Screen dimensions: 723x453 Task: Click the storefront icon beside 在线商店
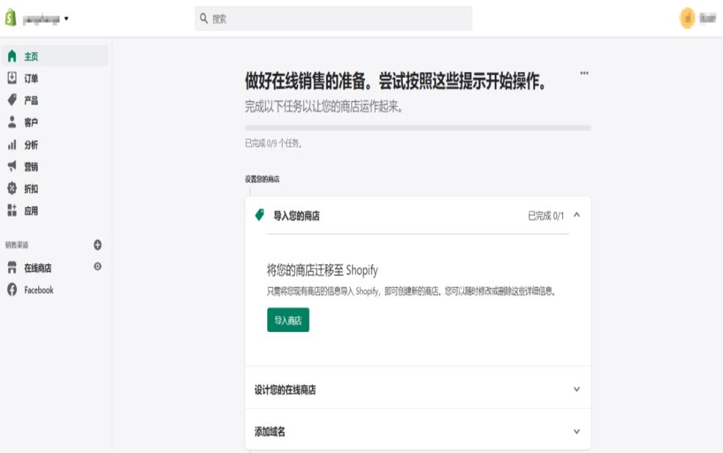pos(12,267)
